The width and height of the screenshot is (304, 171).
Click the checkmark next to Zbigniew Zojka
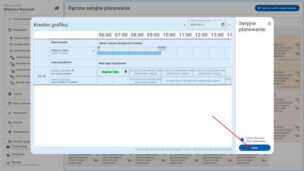[x=94, y=51]
